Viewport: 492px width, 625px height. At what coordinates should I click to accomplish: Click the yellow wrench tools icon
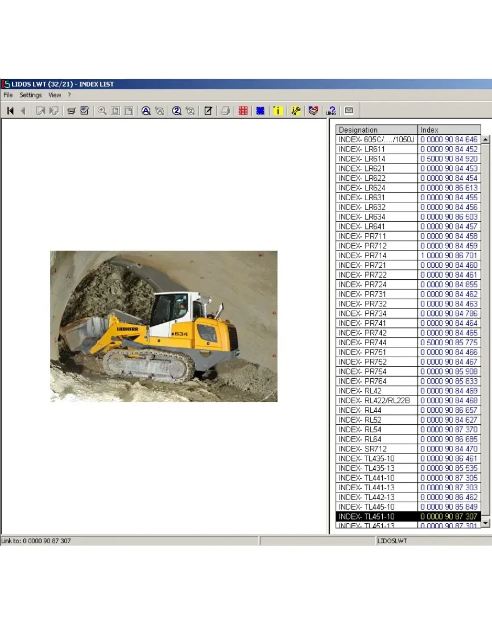pyautogui.click(x=295, y=111)
